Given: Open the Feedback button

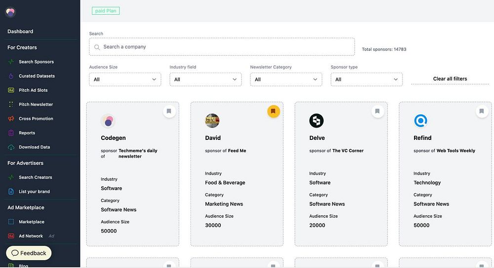Looking at the screenshot, I should point(29,253).
